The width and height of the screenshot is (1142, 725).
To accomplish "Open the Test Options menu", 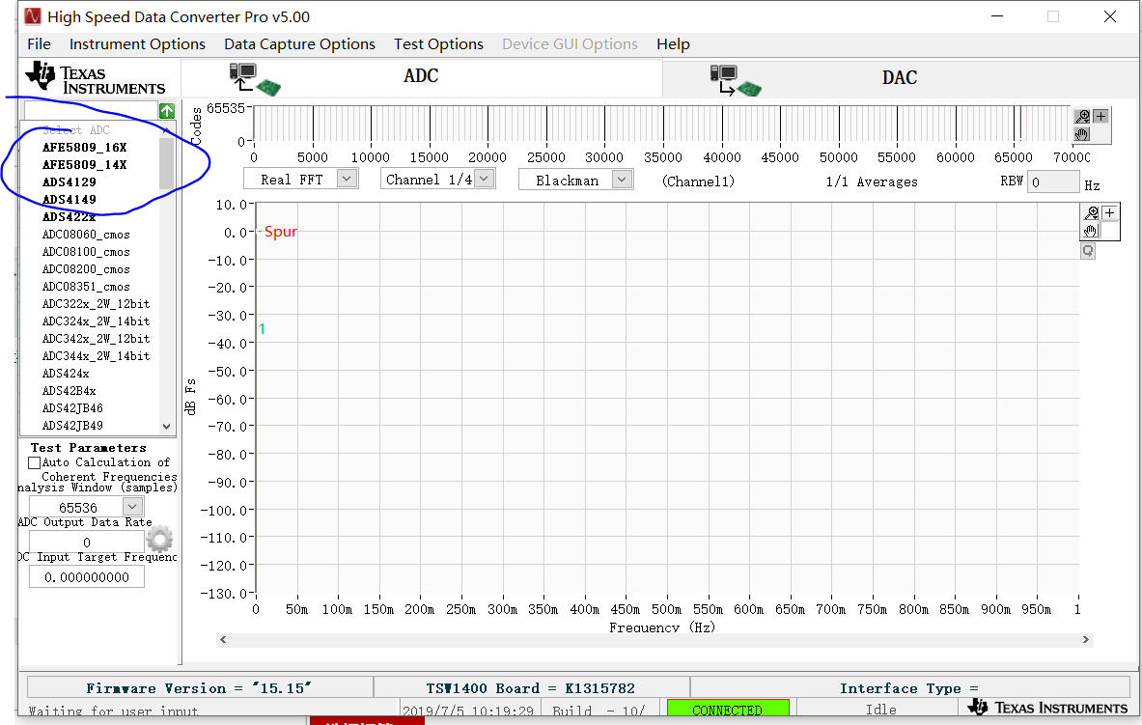I will (438, 44).
